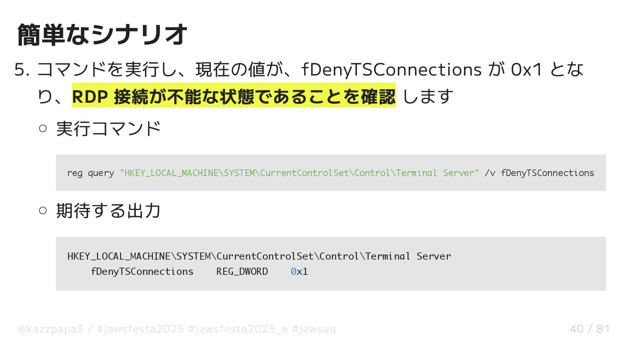
Task: Click the #jawsfesta2025 hashtag
Action: point(140,329)
